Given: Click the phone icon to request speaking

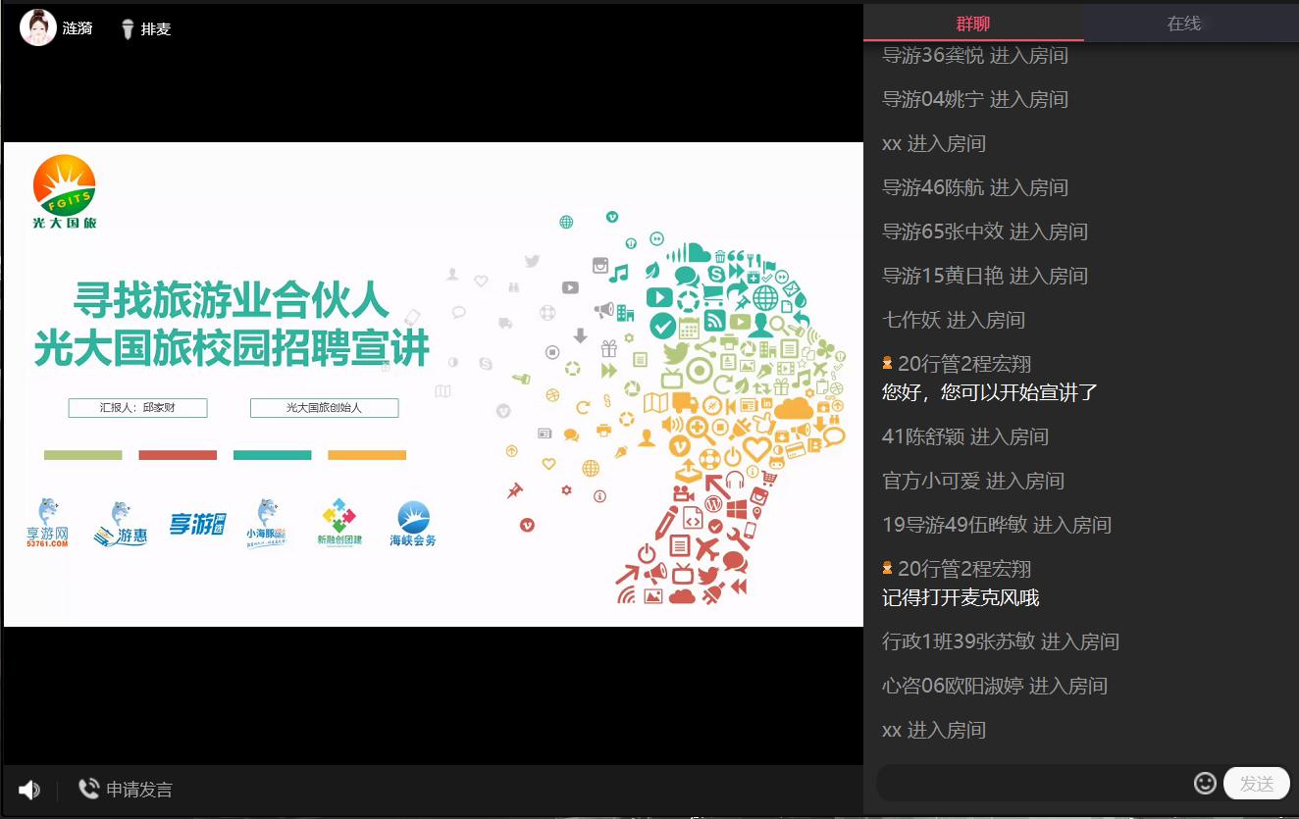Looking at the screenshot, I should pos(88,789).
